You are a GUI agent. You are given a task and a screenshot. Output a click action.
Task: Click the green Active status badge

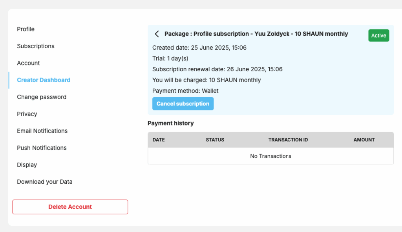tap(379, 36)
